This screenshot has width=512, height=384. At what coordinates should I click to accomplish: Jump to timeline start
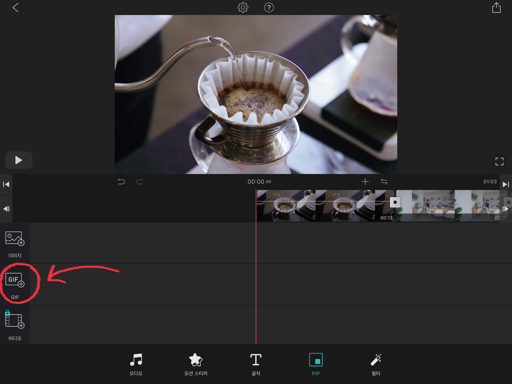point(6,184)
